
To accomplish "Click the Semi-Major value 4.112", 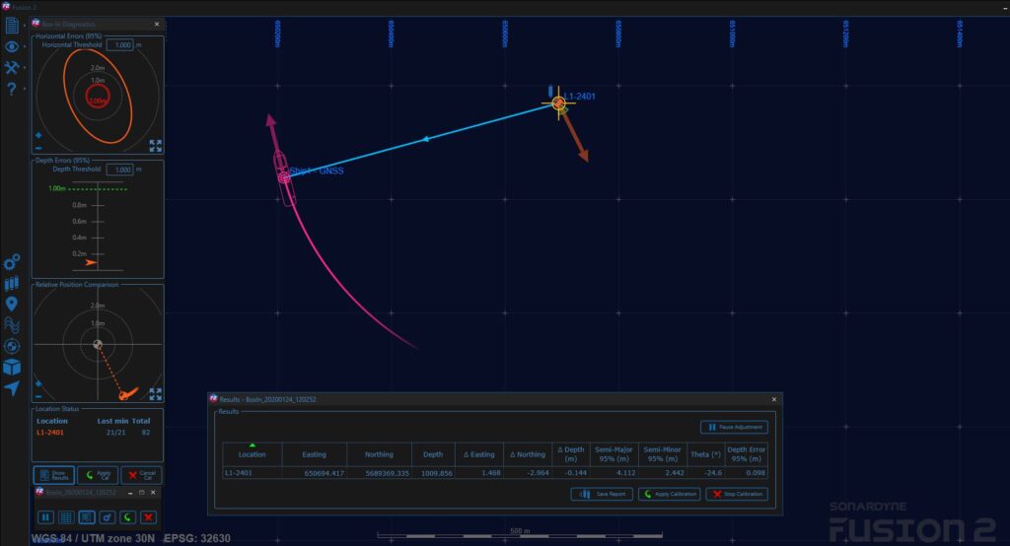I will [x=624, y=473].
